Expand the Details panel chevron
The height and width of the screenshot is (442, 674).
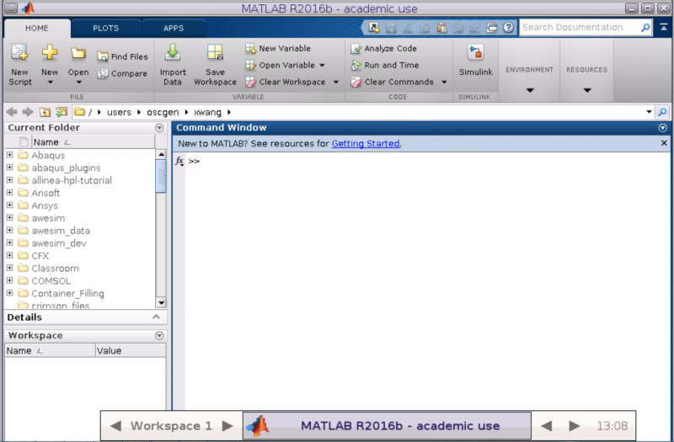[156, 317]
